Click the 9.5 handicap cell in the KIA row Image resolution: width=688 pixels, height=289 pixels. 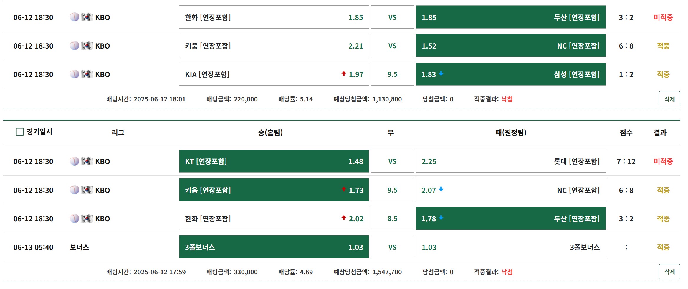pos(392,74)
